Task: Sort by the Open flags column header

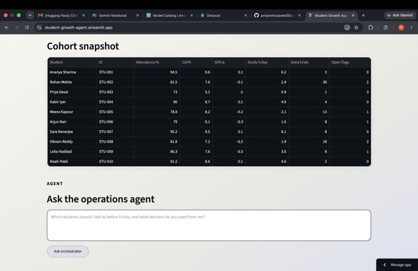Action: pos(350,62)
